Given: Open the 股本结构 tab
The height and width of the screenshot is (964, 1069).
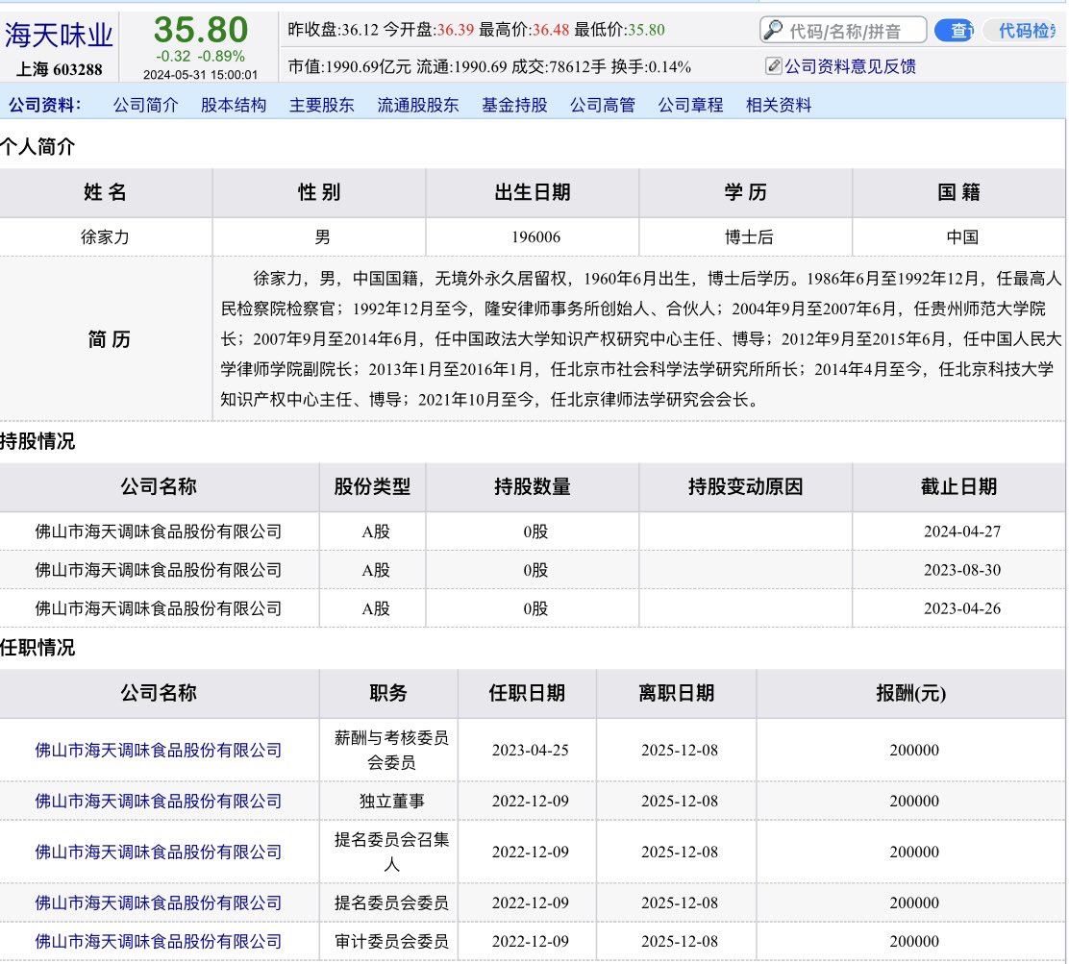Looking at the screenshot, I should (x=234, y=105).
